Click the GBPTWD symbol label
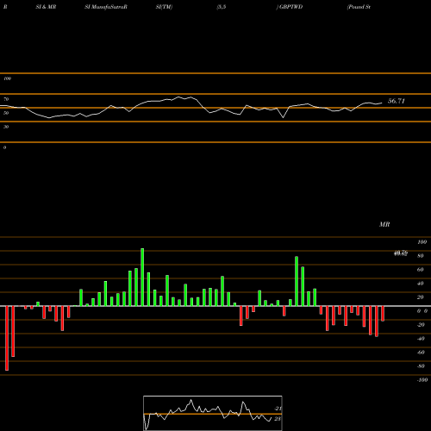 click(290, 7)
